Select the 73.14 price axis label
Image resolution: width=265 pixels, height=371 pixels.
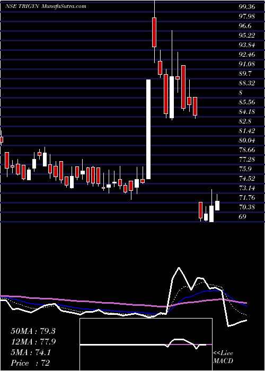coord(247,188)
